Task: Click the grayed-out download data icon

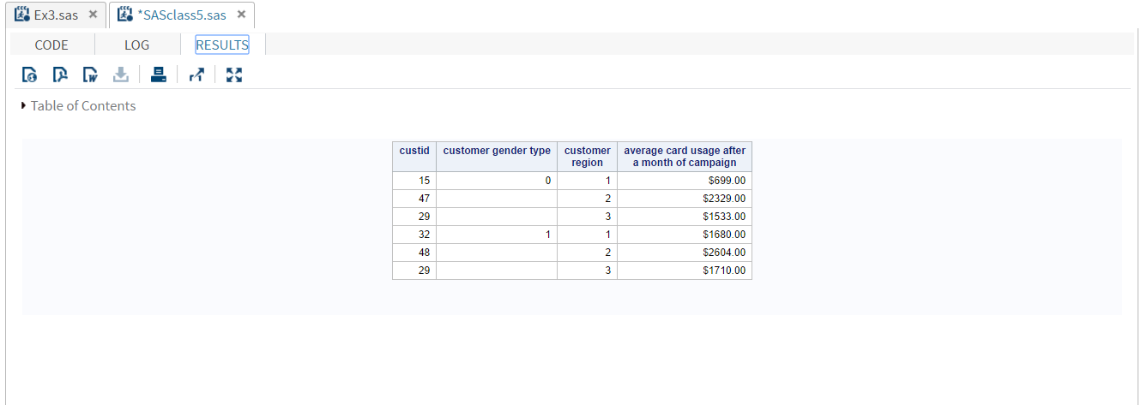Action: point(121,75)
